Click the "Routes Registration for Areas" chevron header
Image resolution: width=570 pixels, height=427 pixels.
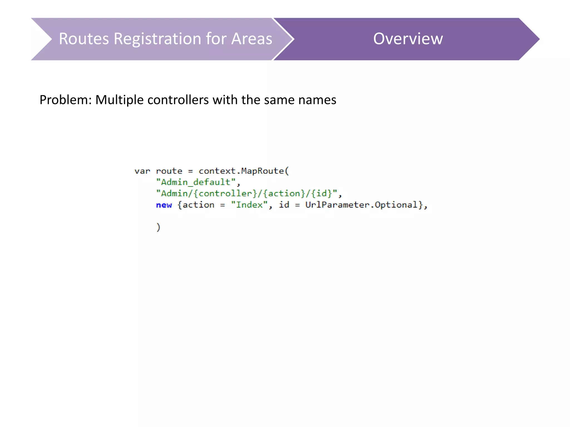click(165, 39)
